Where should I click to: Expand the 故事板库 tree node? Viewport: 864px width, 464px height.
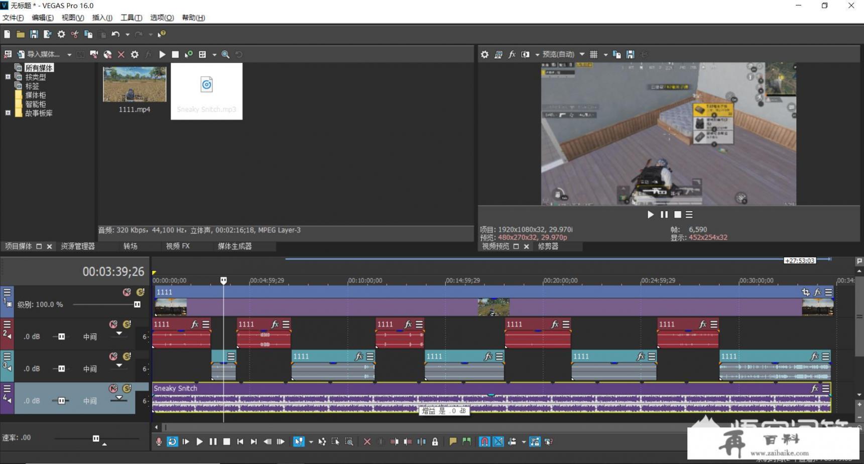(8, 113)
